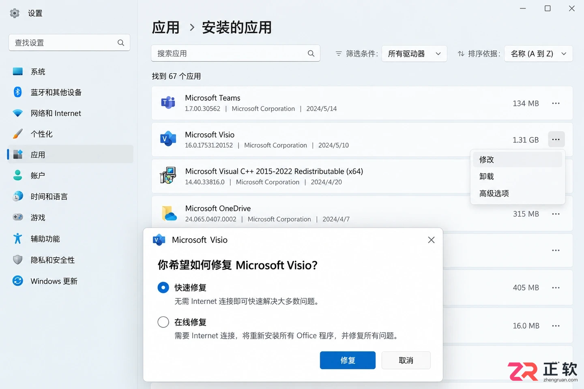This screenshot has height=389, width=584.
Task: Click 应用 breadcrumb link in header
Action: coord(165,28)
